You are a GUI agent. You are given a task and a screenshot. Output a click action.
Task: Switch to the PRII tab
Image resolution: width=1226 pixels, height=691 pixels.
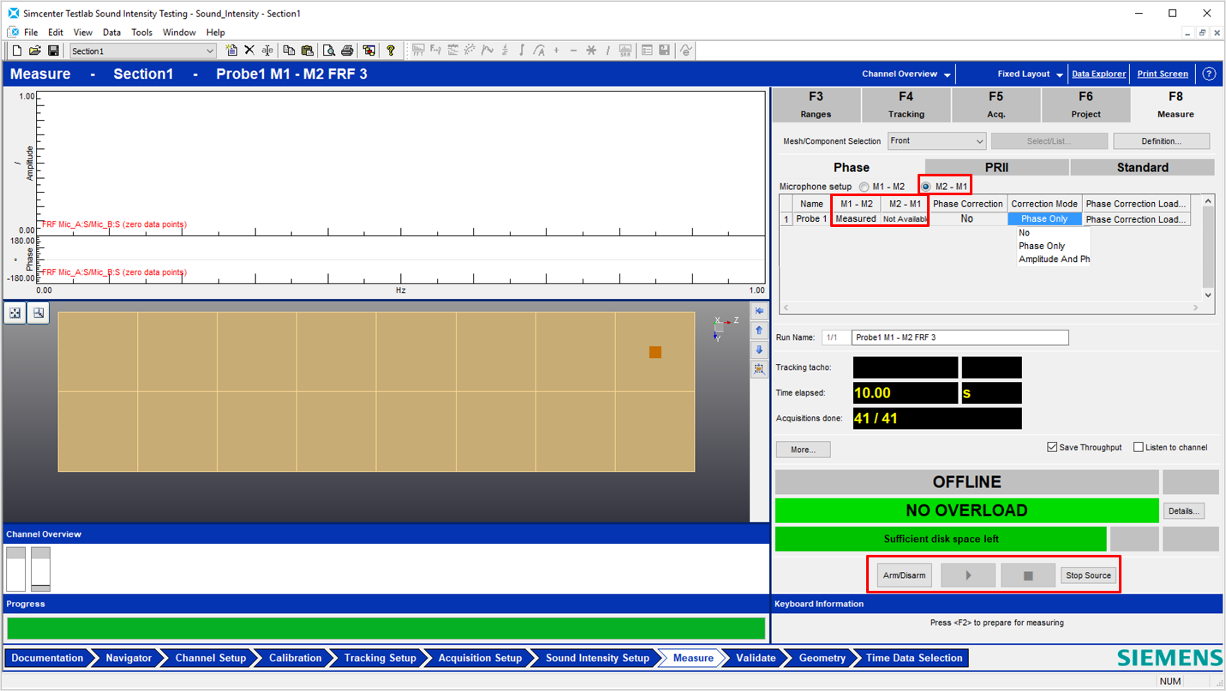coord(997,167)
